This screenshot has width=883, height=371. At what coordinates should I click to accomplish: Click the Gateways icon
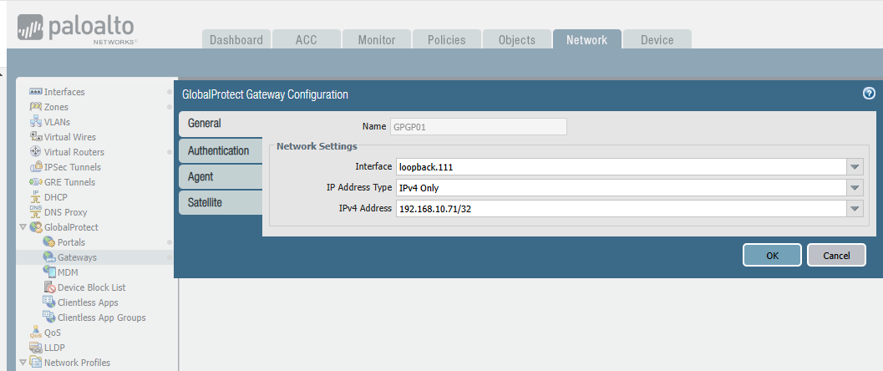[x=49, y=257]
